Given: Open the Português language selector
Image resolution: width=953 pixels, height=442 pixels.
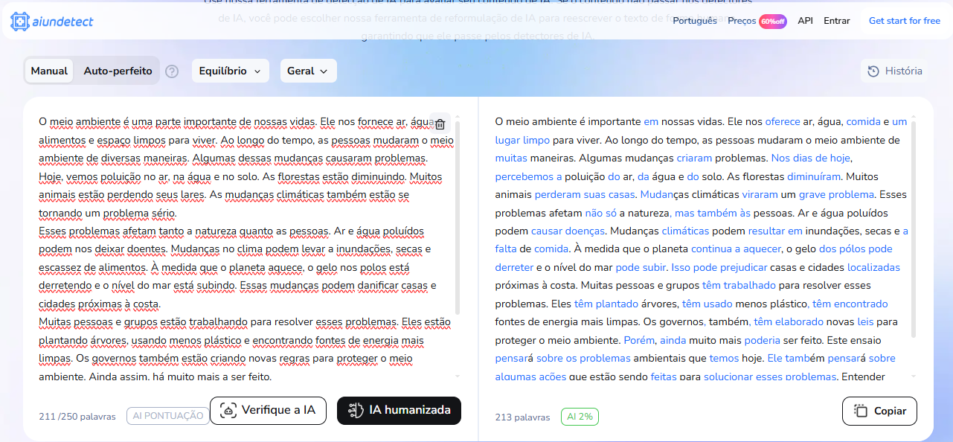Looking at the screenshot, I should tap(694, 21).
